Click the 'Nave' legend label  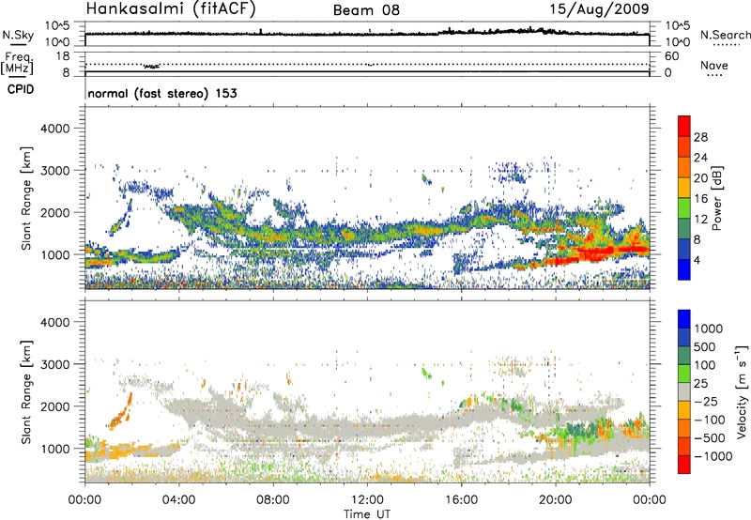(x=713, y=65)
